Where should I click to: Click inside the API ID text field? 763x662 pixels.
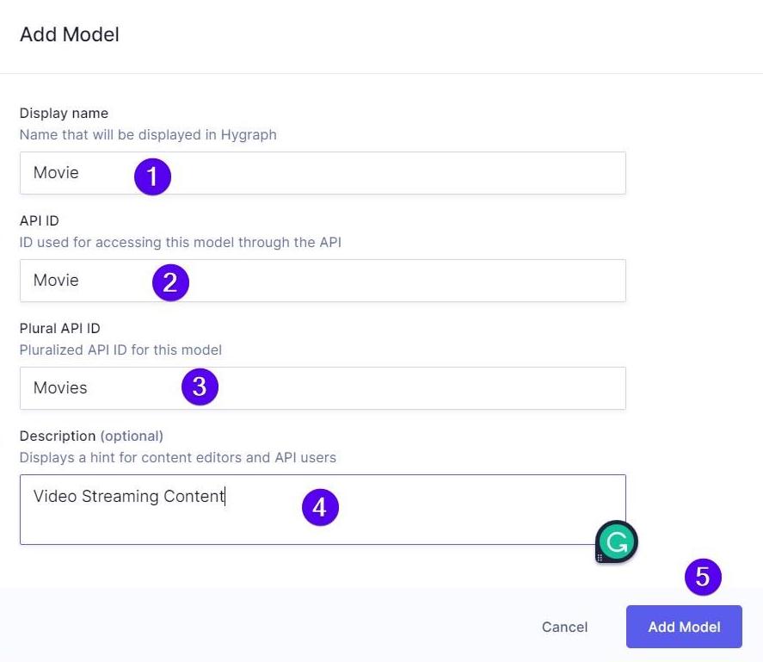323,280
